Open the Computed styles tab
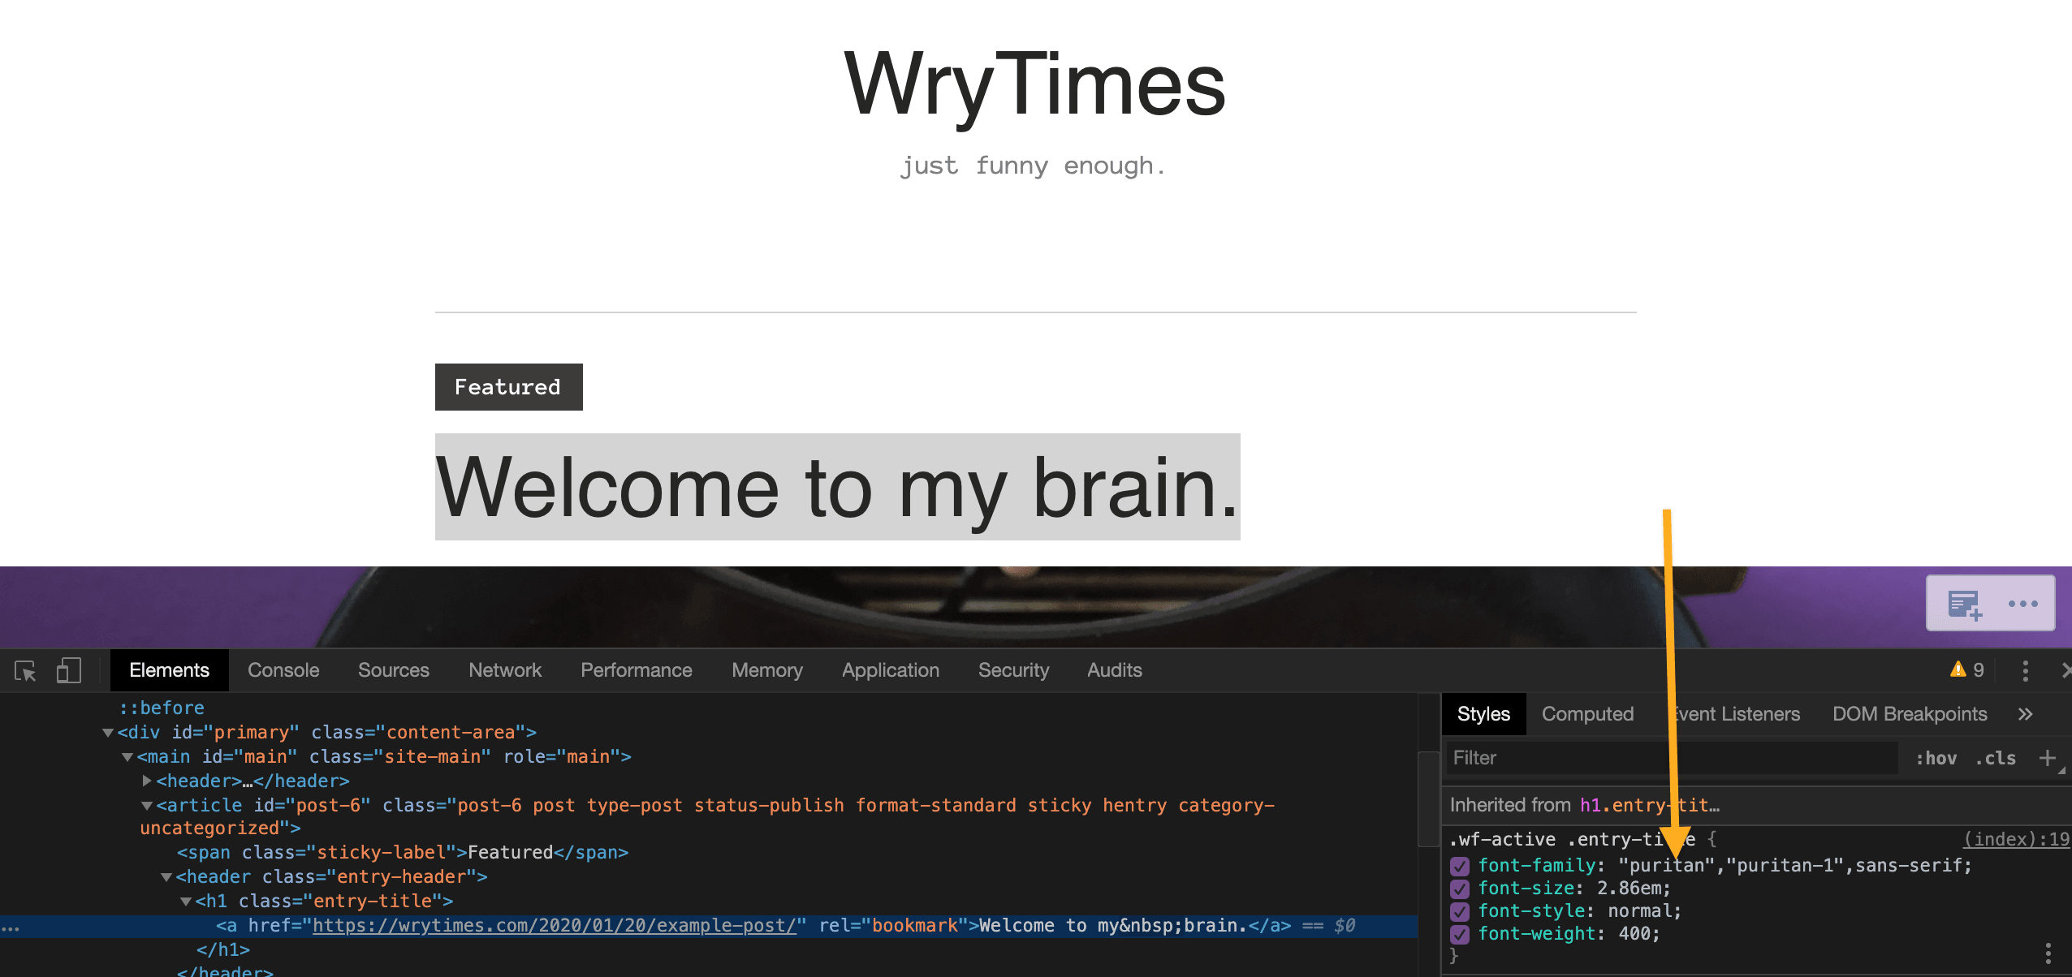This screenshot has height=977, width=2072. [x=1587, y=714]
